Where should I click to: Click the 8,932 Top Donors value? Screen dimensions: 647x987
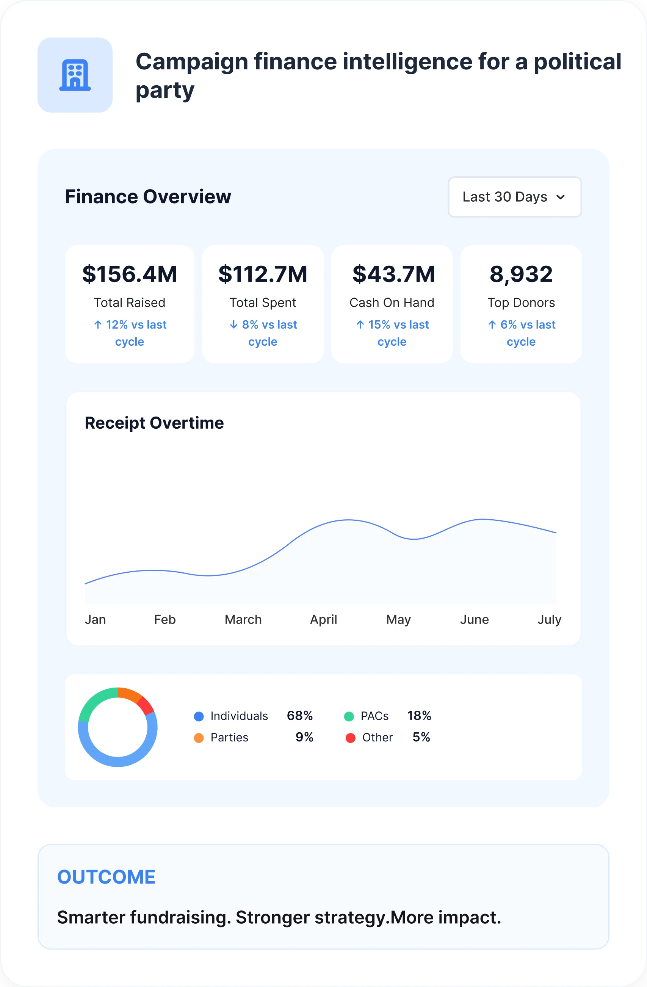(x=521, y=274)
